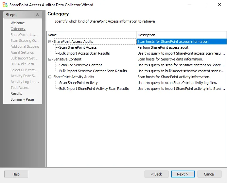Click the Next > button
Image resolution: width=227 pixels, height=183 pixels.
tap(183, 174)
